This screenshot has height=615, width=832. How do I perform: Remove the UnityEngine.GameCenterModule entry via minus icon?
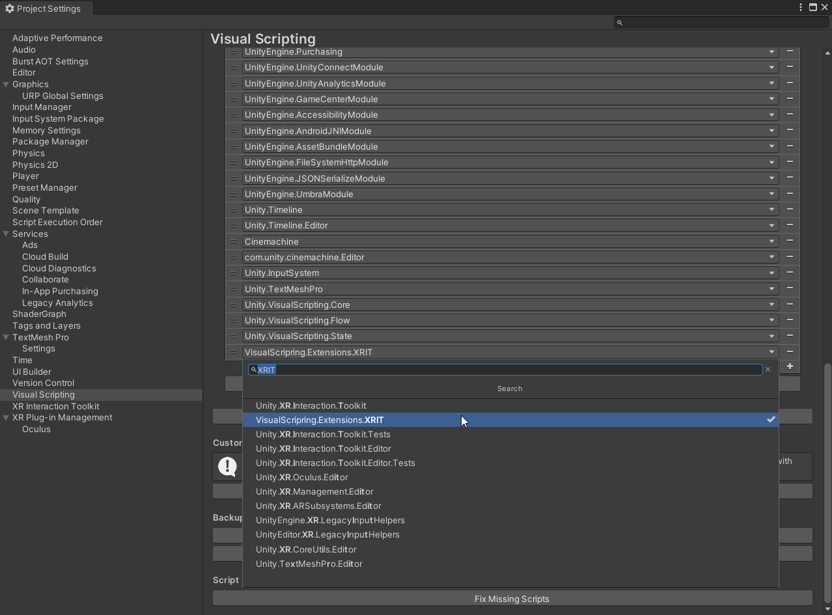pyautogui.click(x=790, y=99)
